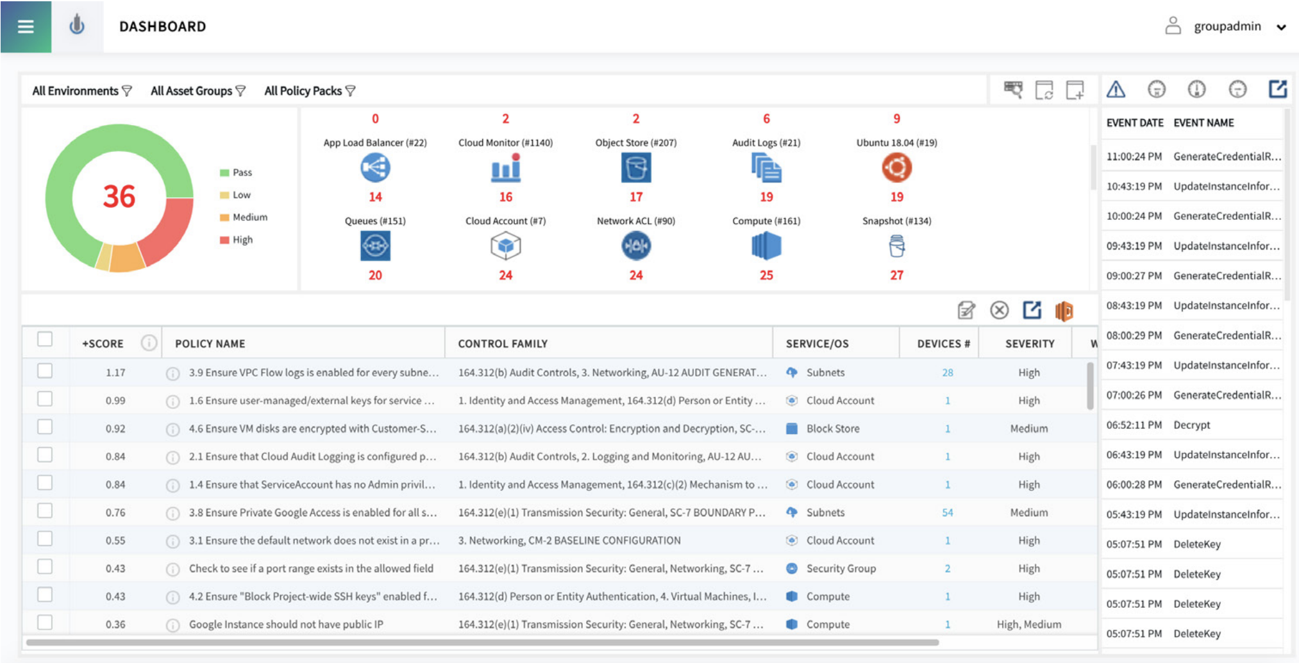Viewport: 1299px width, 663px height.
Task: Sort by the POLICY NAME column header
Action: [210, 344]
